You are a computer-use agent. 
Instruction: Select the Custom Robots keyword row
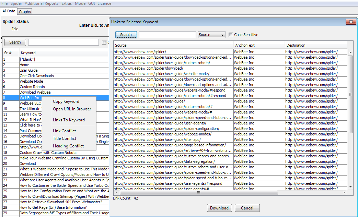56,87
